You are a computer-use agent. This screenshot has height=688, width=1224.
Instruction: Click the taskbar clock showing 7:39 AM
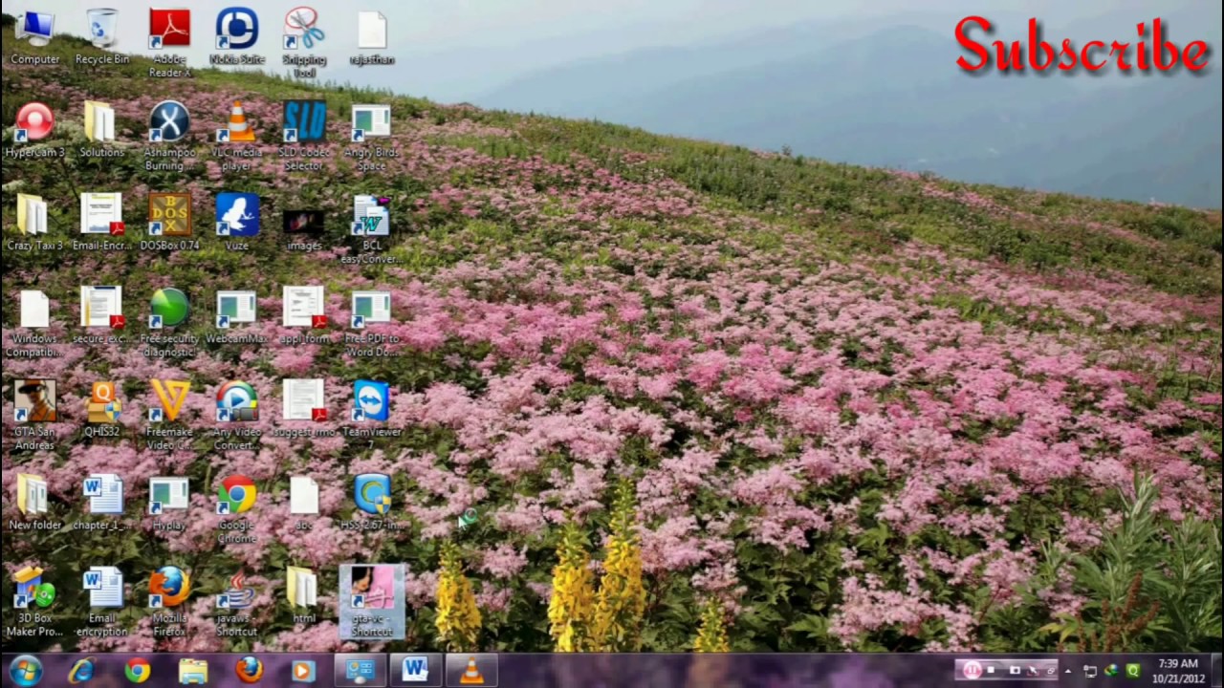click(1177, 671)
